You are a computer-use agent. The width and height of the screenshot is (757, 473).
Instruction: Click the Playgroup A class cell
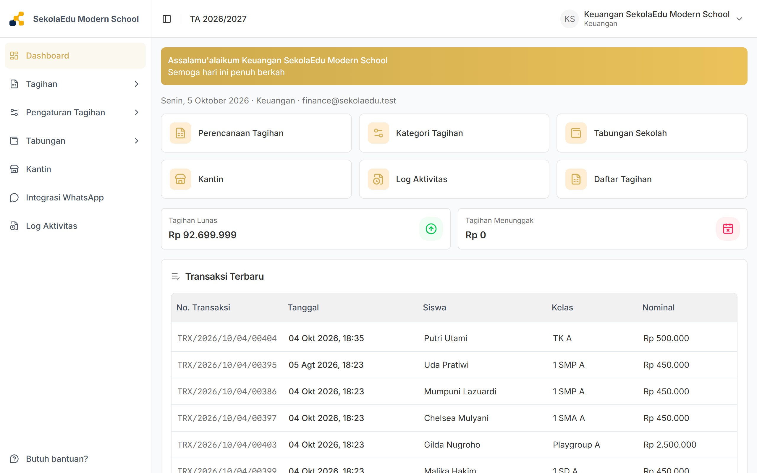tap(577, 445)
